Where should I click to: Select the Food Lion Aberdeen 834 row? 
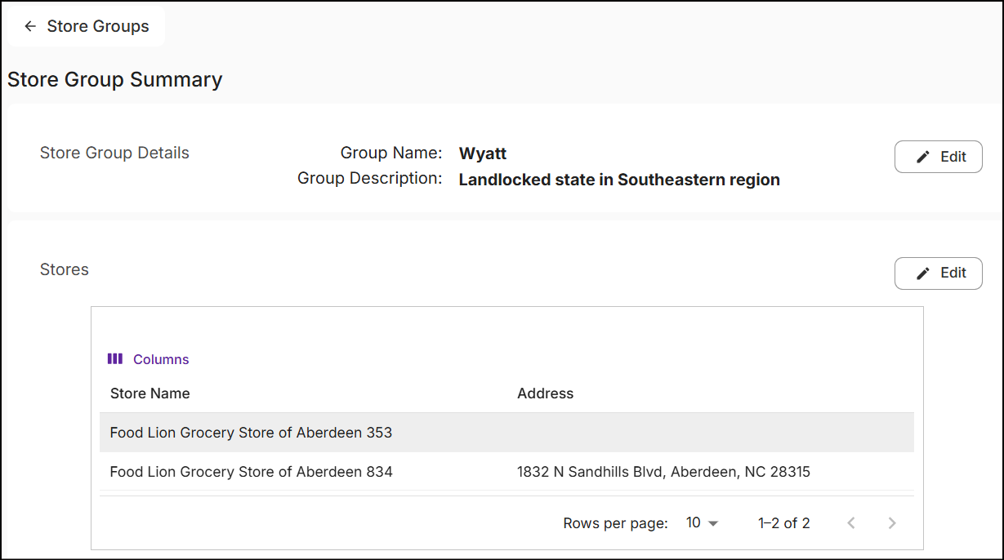tap(506, 472)
